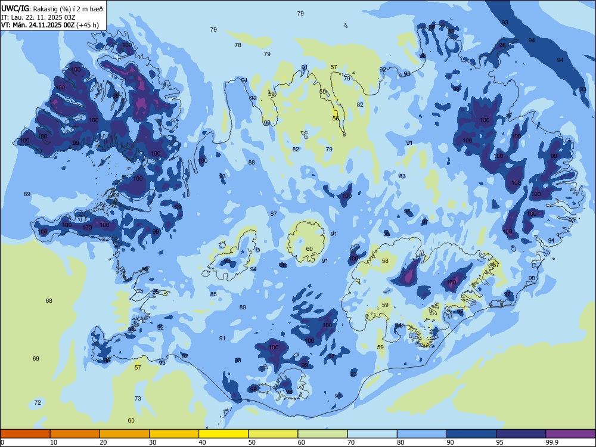Select the pale yellow 50–60 legend swatch
The width and height of the screenshot is (596, 447).
tap(274, 434)
